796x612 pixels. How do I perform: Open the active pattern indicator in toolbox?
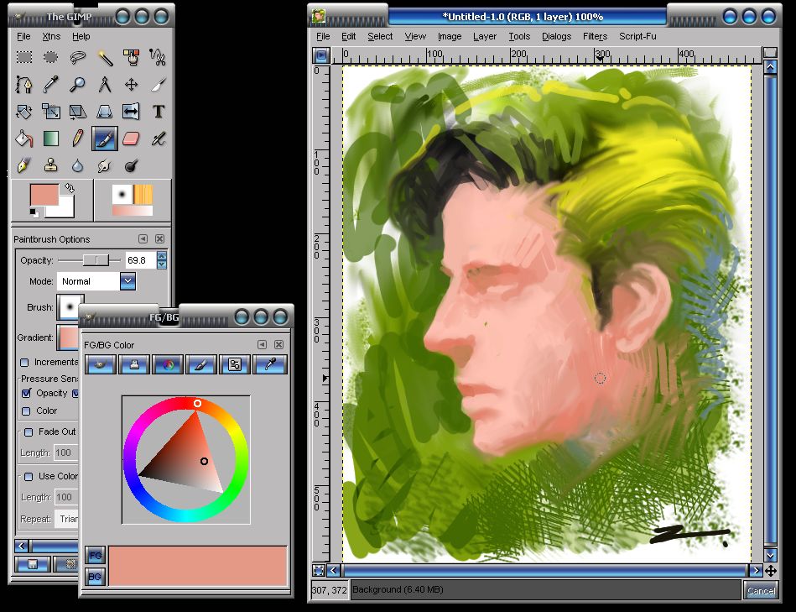(x=143, y=195)
